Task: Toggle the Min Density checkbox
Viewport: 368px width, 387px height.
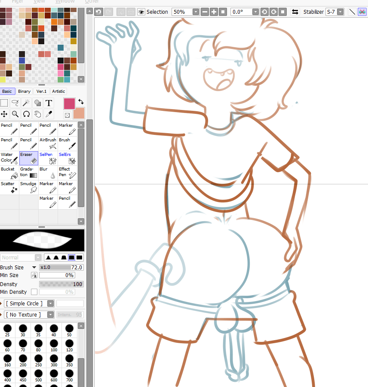Action: pos(34,292)
